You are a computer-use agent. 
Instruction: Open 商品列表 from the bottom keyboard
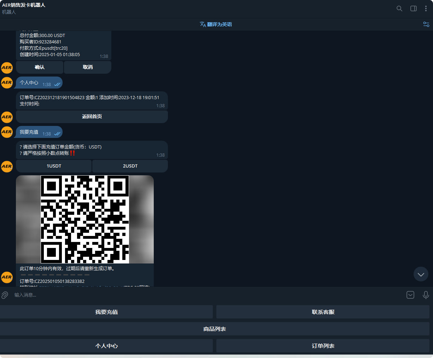(215, 329)
